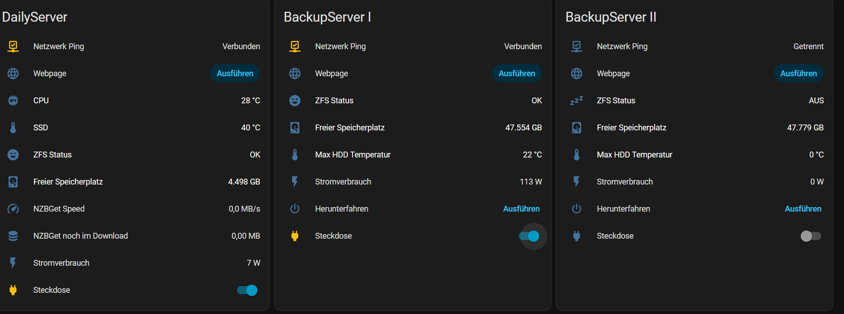Click the DailyServer CPU chip icon
Image resolution: width=844 pixels, height=314 pixels.
[13, 101]
